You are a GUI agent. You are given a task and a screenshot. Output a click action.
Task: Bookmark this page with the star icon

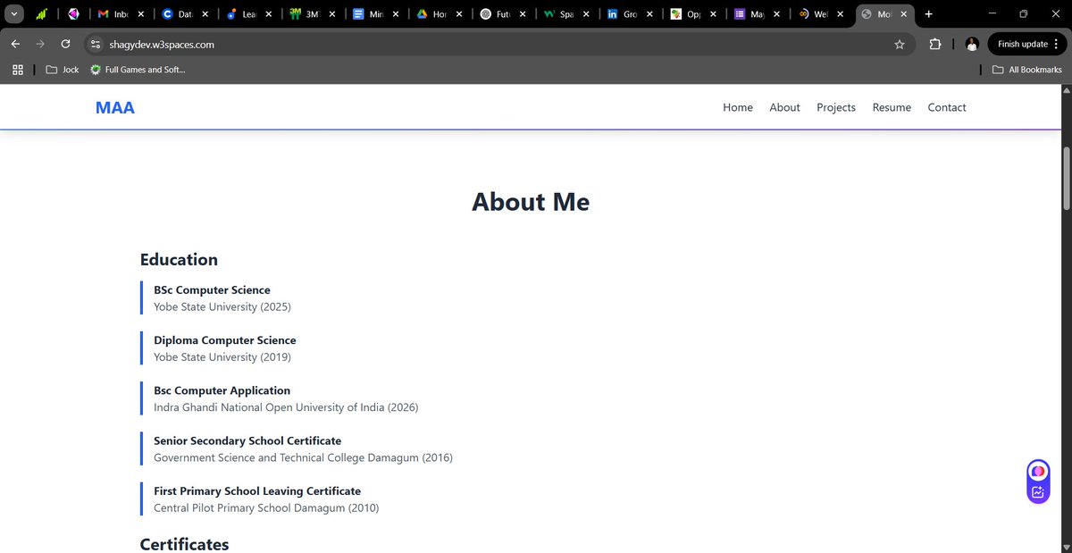pos(899,44)
